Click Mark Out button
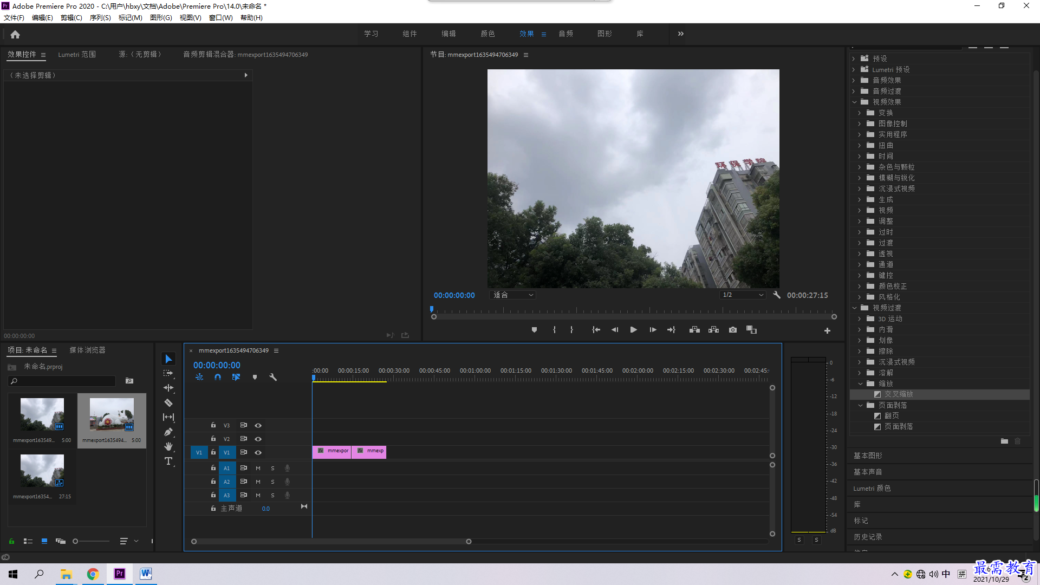Viewport: 1040px width, 585px height. click(x=571, y=330)
